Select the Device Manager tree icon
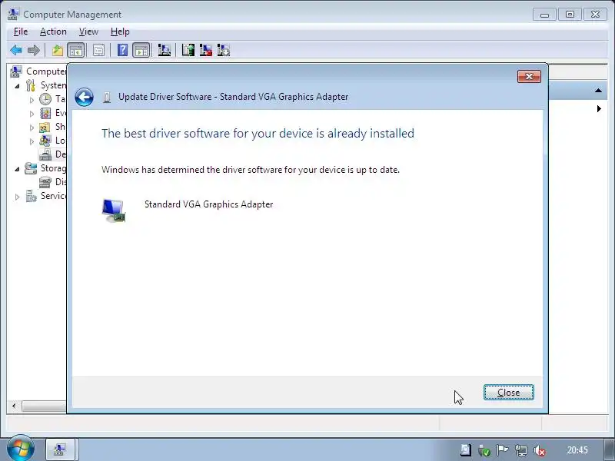The width and height of the screenshot is (615, 461). [x=45, y=154]
